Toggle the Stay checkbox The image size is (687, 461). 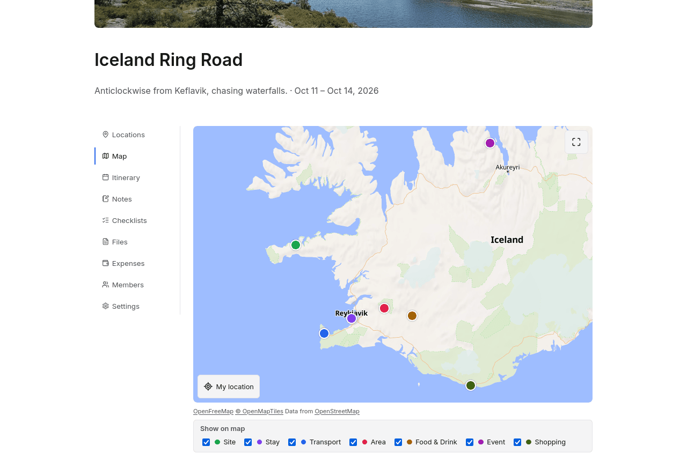[x=248, y=442]
